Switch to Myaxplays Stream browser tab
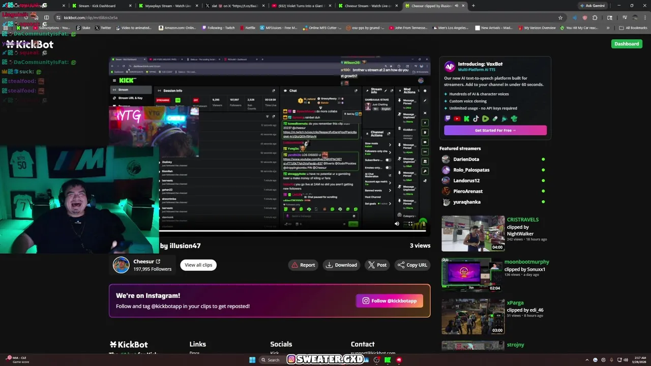 (x=168, y=6)
